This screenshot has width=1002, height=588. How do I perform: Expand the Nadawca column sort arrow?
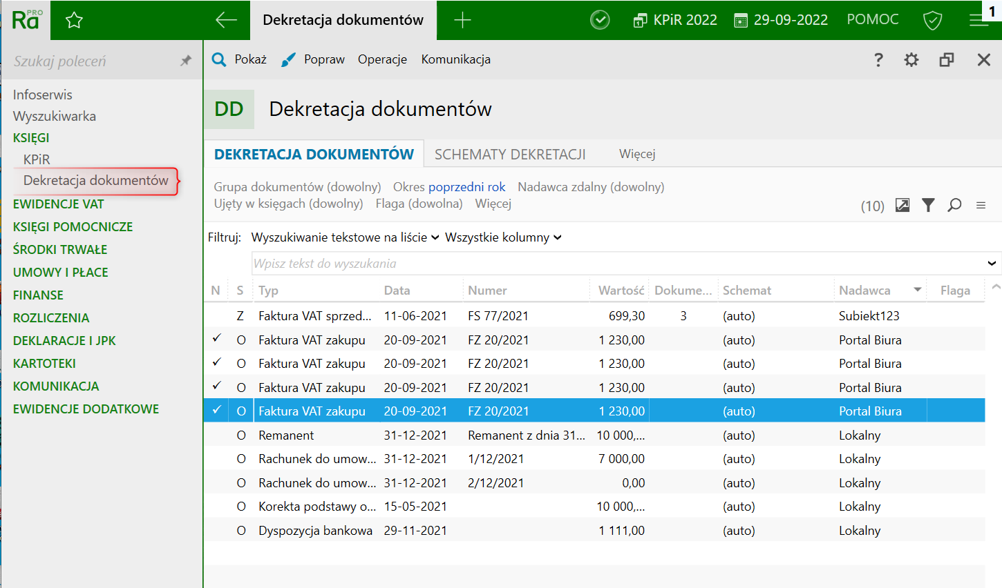coord(918,290)
